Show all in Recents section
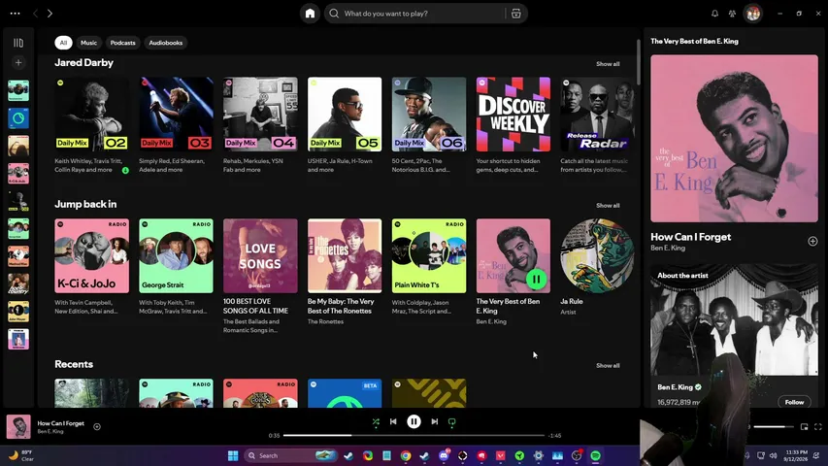 click(x=608, y=366)
